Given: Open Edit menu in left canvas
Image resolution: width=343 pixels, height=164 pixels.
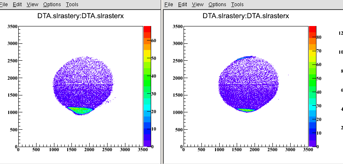Looking at the screenshot, I should tap(17, 5).
